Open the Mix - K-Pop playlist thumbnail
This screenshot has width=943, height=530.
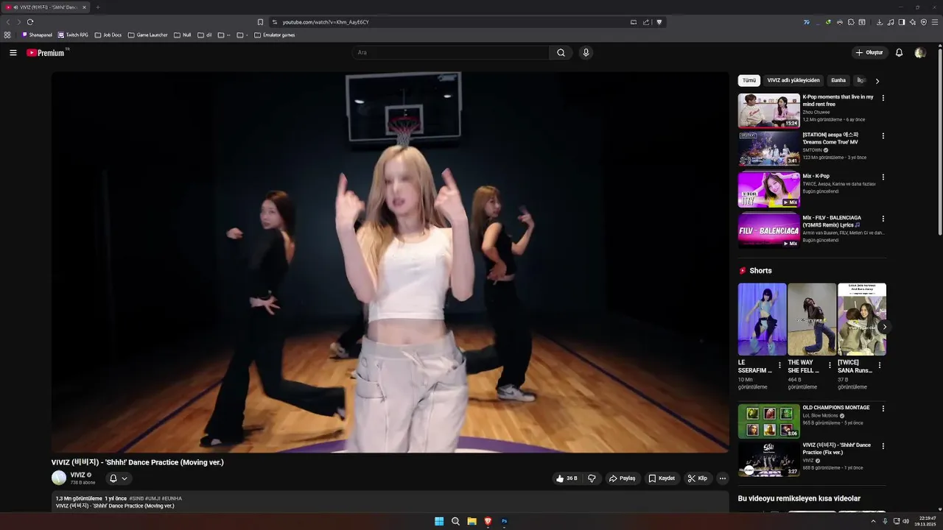pos(769,190)
